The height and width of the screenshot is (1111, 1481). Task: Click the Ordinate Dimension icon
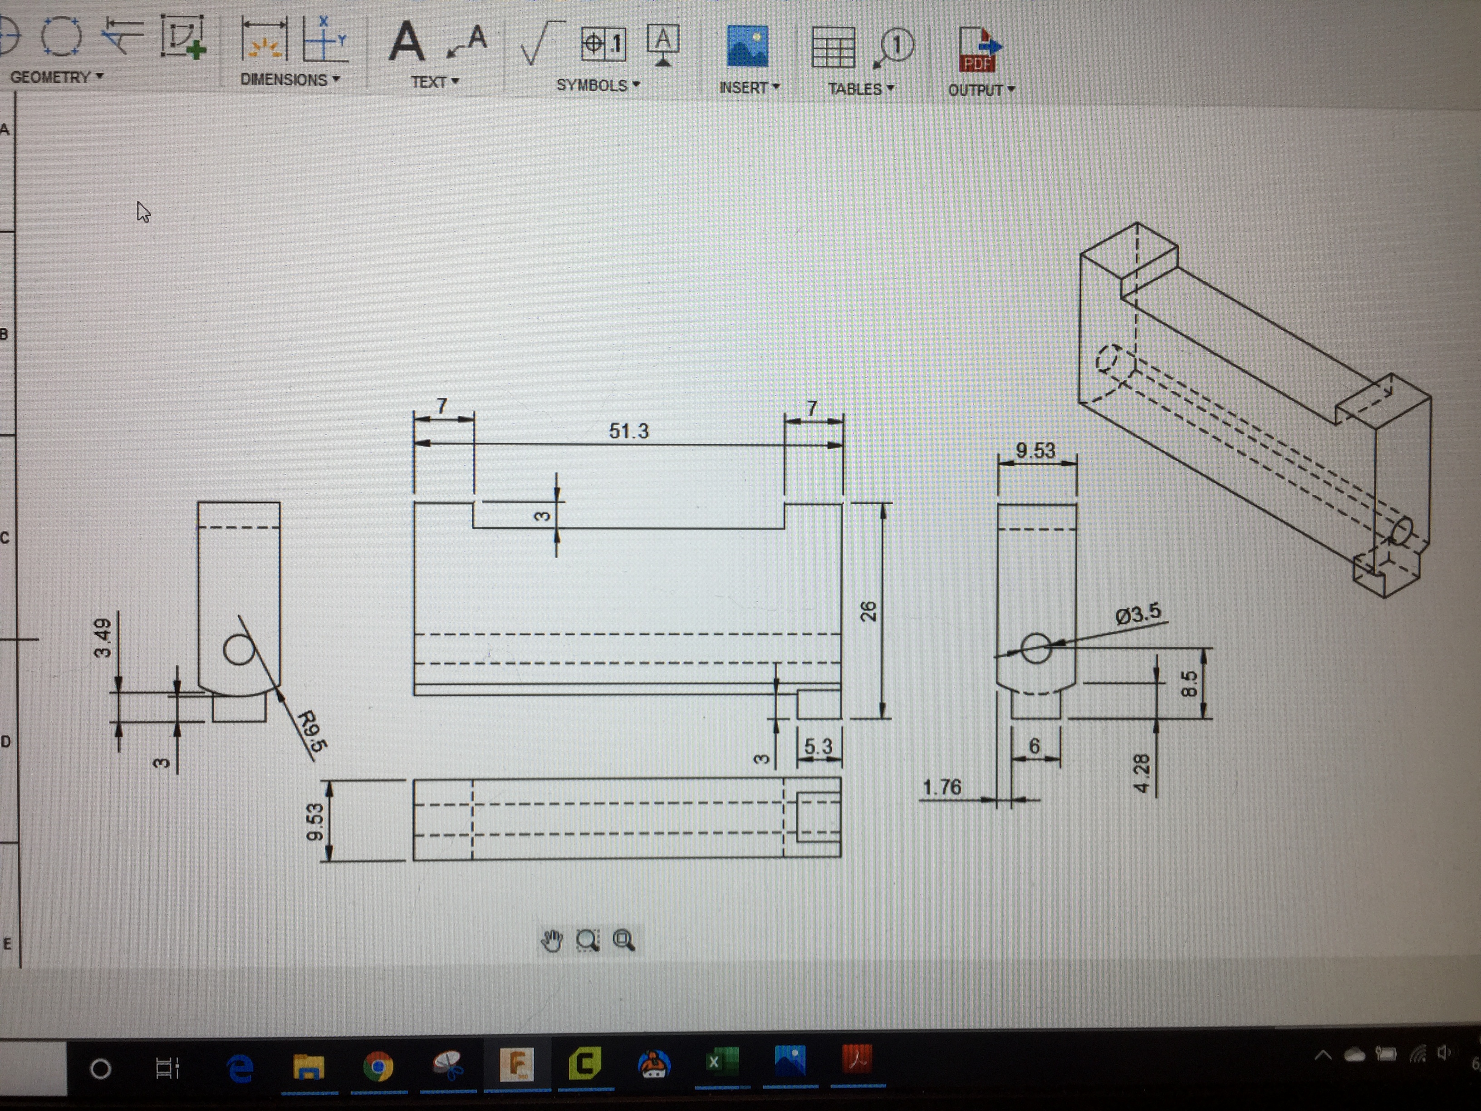[325, 40]
